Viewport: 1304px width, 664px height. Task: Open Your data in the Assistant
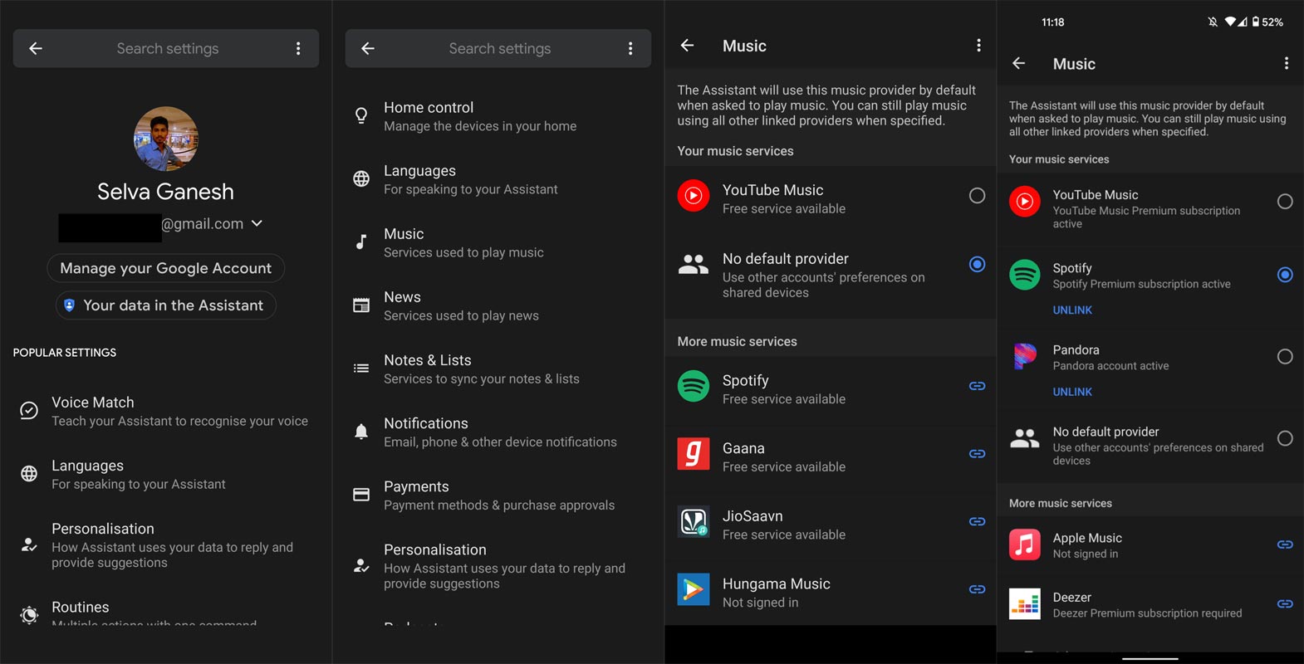[166, 305]
